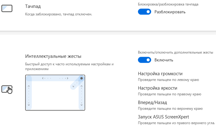
Task: Select Запуск ASUS ScreenXpert entry
Action: pos(163,117)
